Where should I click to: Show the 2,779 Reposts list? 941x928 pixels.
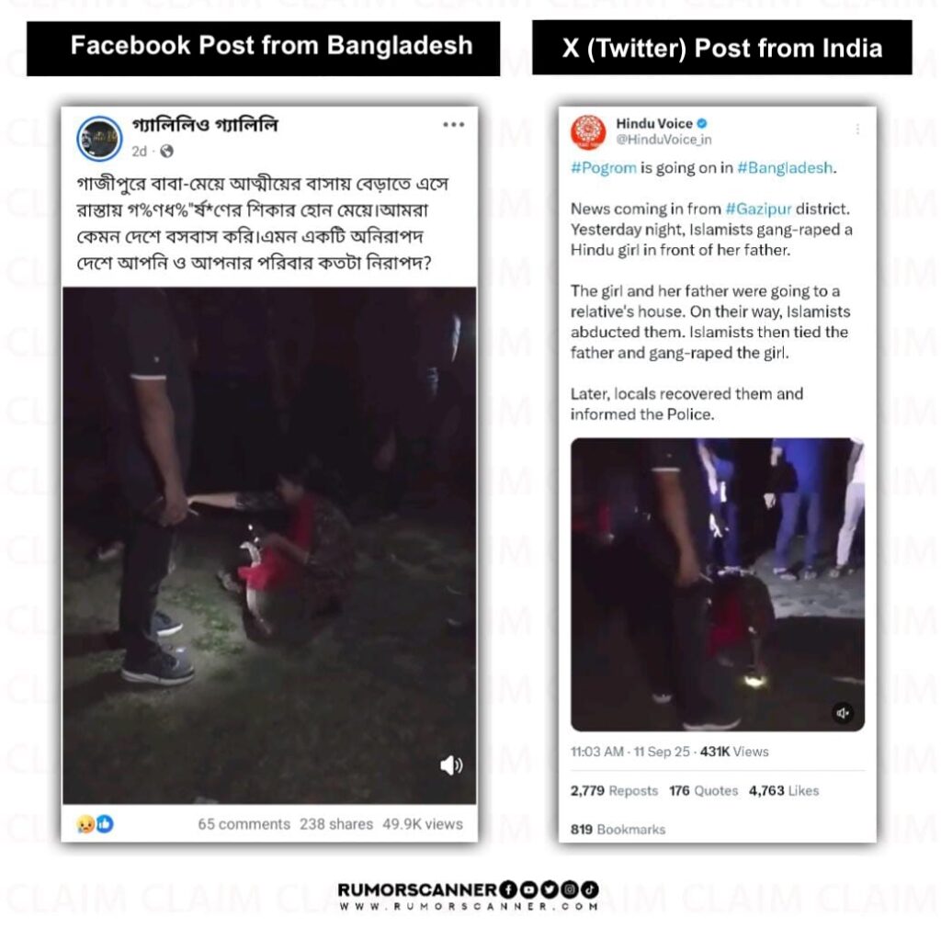(614, 790)
